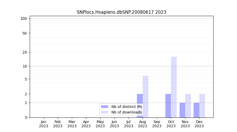
Task: Click the chart title SNPlocs.Hsapiens.dbSNP.20080617 2023
Action: click(x=121, y=12)
